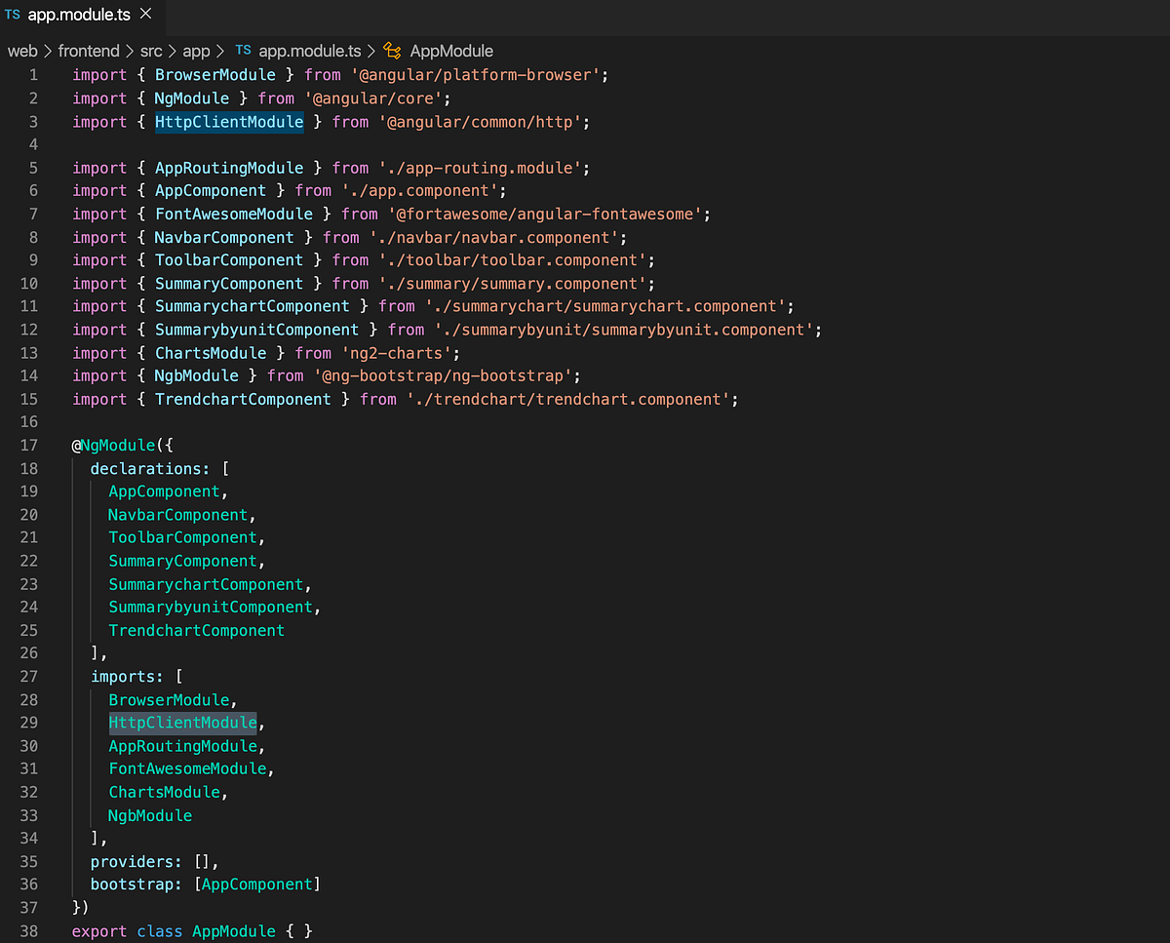1170x943 pixels.
Task: Click the TS icon on the app.module.ts tab
Action: (14, 14)
